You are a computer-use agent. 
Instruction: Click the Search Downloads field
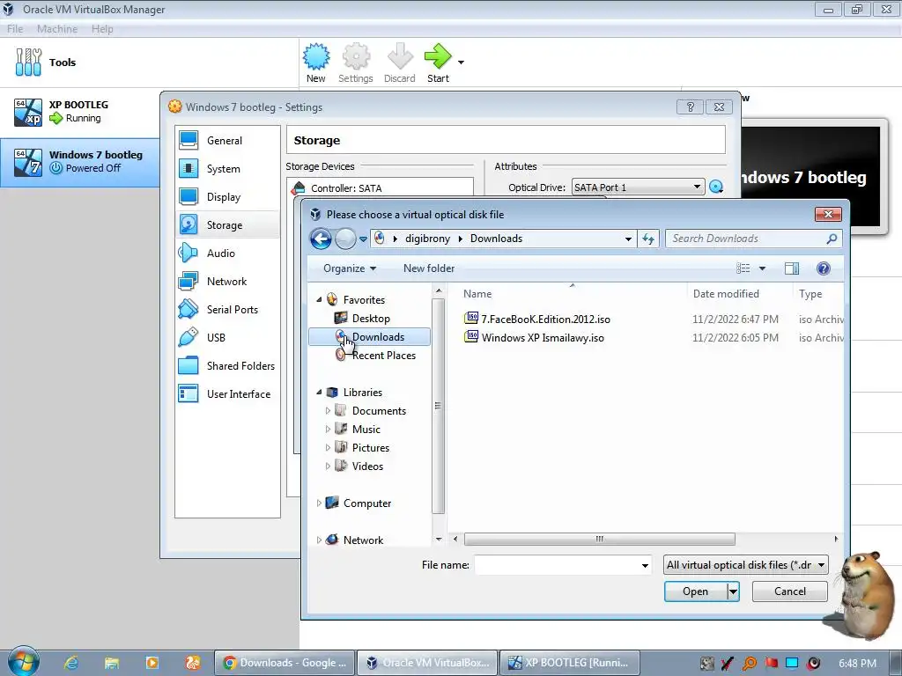tap(754, 239)
